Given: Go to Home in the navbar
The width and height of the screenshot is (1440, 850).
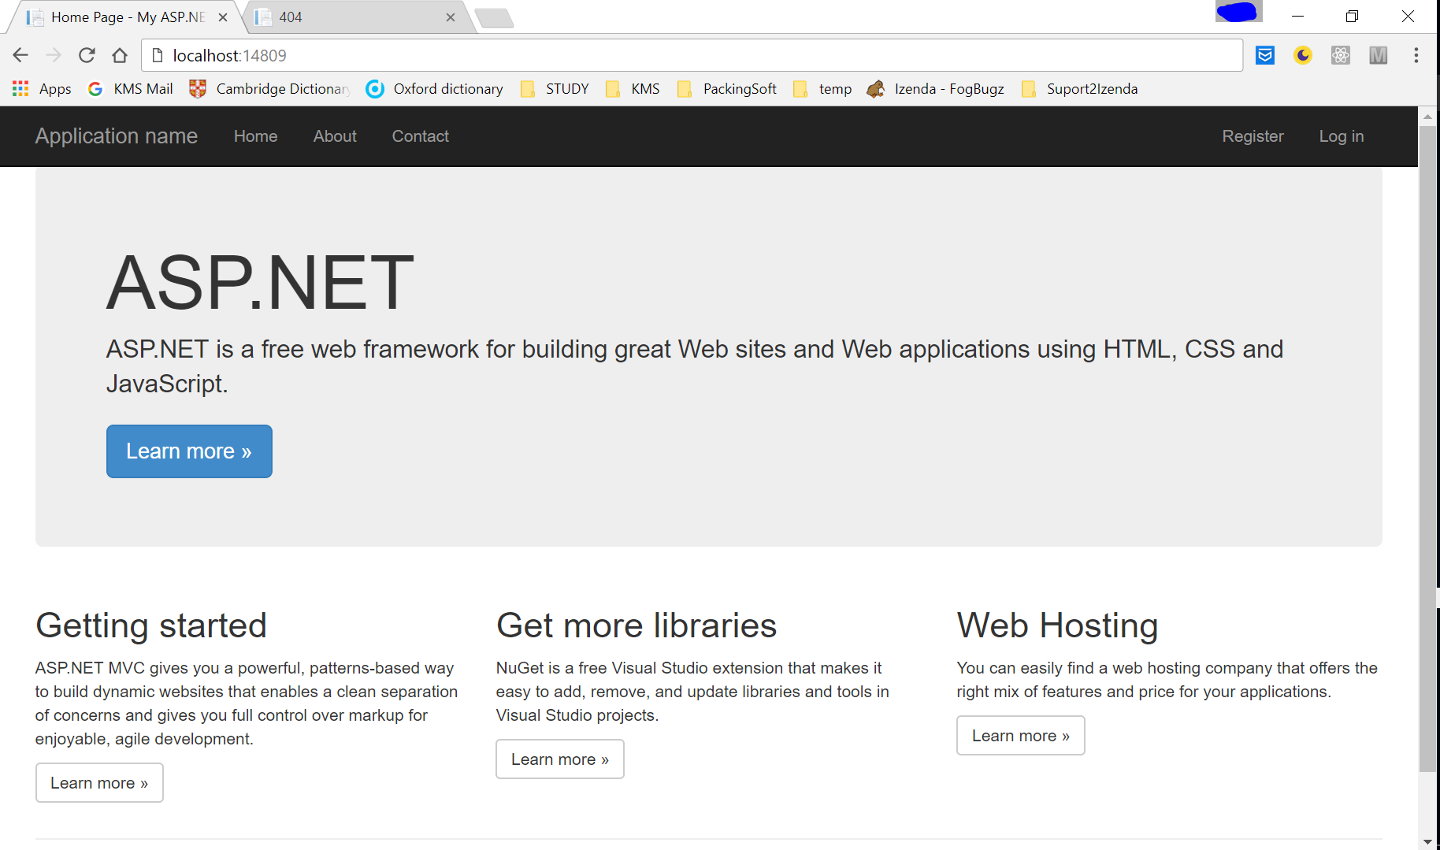Looking at the screenshot, I should tap(256, 136).
